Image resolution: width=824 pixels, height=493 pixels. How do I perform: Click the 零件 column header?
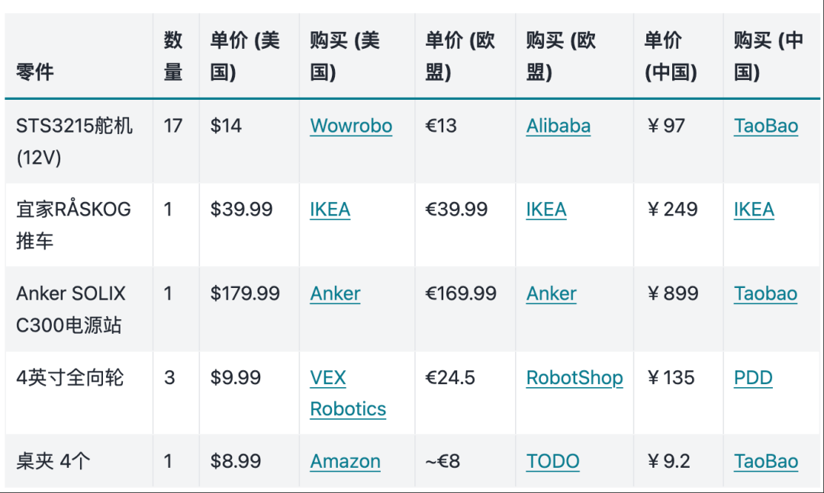[34, 72]
